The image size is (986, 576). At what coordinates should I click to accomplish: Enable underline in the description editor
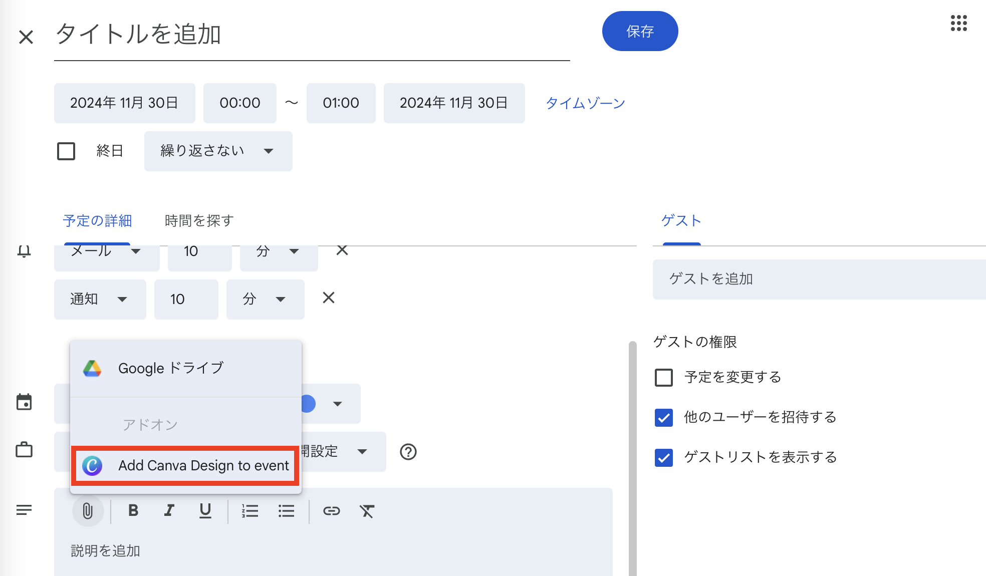pyautogui.click(x=205, y=511)
